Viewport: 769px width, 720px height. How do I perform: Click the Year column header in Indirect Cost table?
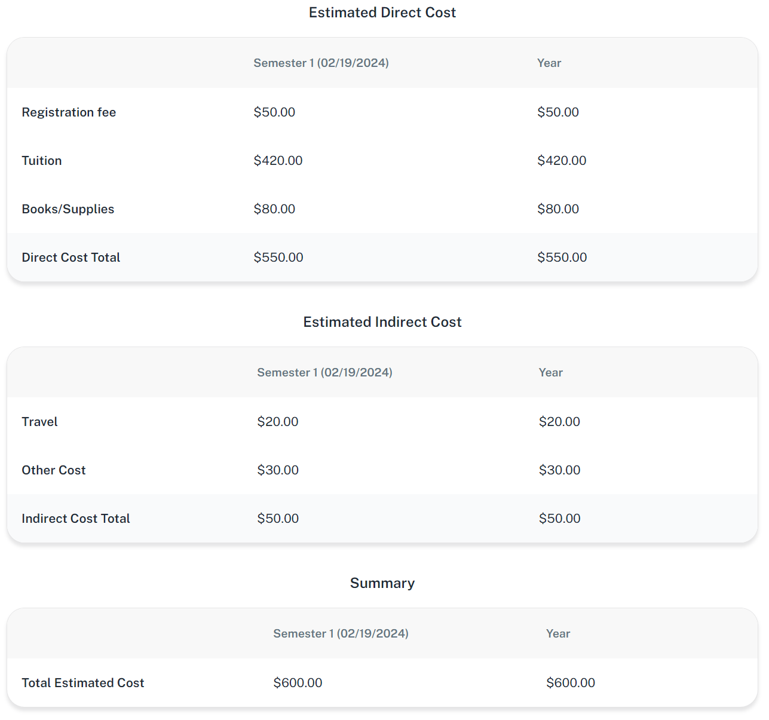coord(550,373)
